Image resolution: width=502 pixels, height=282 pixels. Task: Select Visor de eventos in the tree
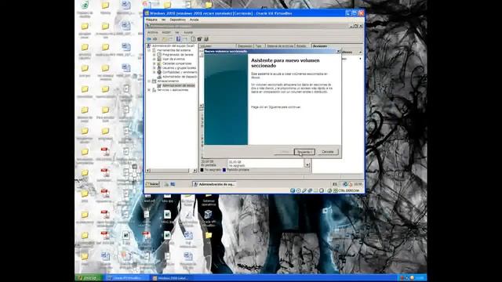click(173, 60)
